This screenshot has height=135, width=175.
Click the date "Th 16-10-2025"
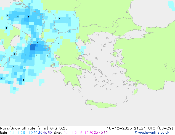pos(116,128)
